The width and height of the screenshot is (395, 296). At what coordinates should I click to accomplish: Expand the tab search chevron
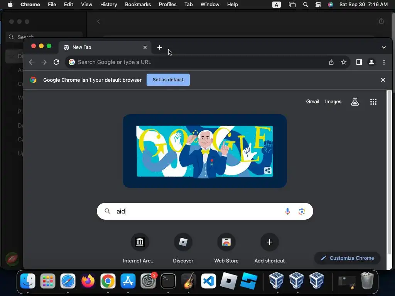point(383,47)
